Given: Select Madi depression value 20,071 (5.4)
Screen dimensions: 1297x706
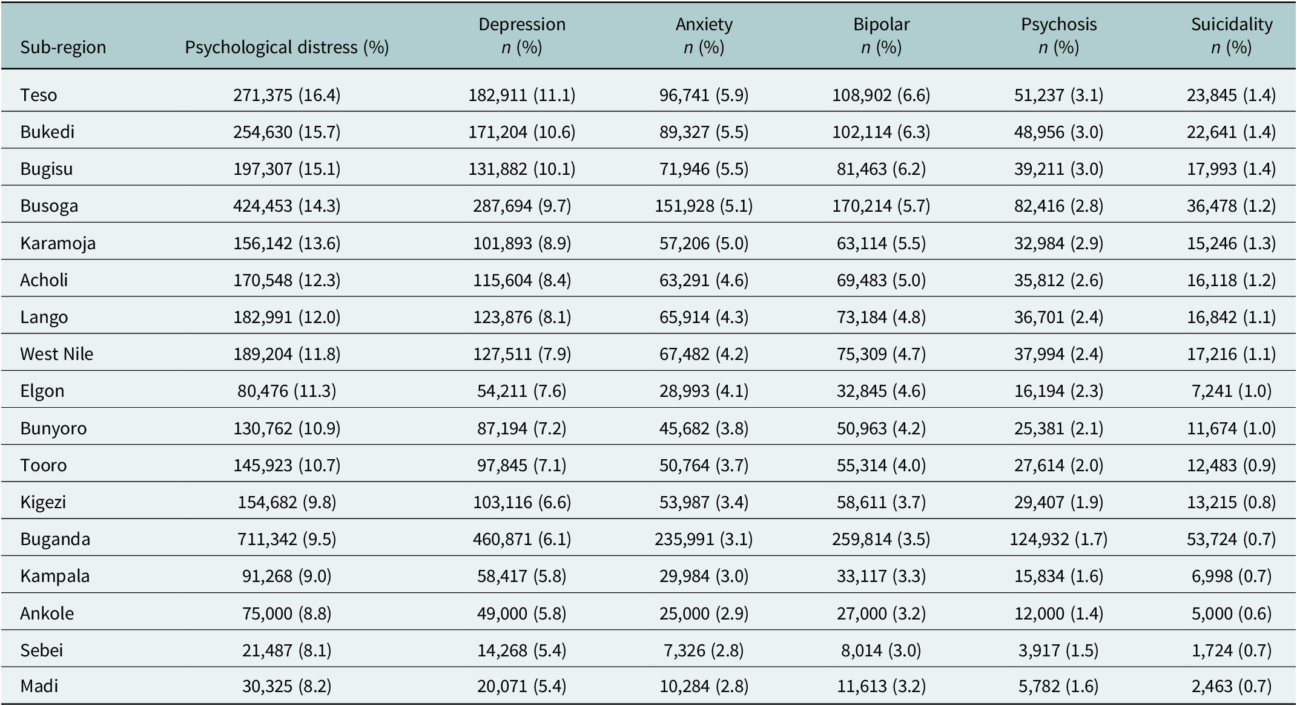Looking at the screenshot, I should [x=522, y=687].
